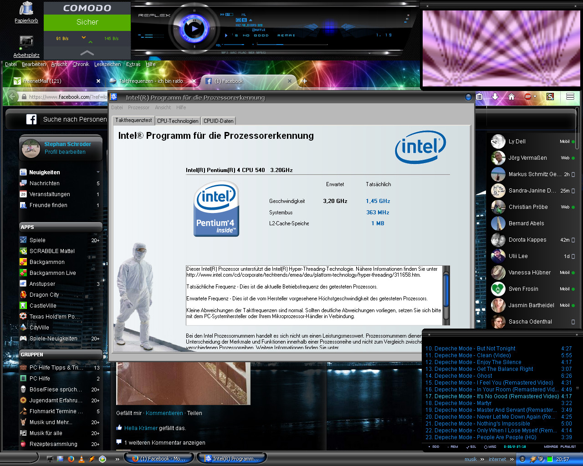Switch to the freenetMail (121) tab
The image size is (583, 466).
pos(57,81)
